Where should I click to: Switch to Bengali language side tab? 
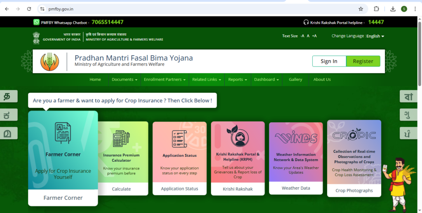tap(408, 96)
